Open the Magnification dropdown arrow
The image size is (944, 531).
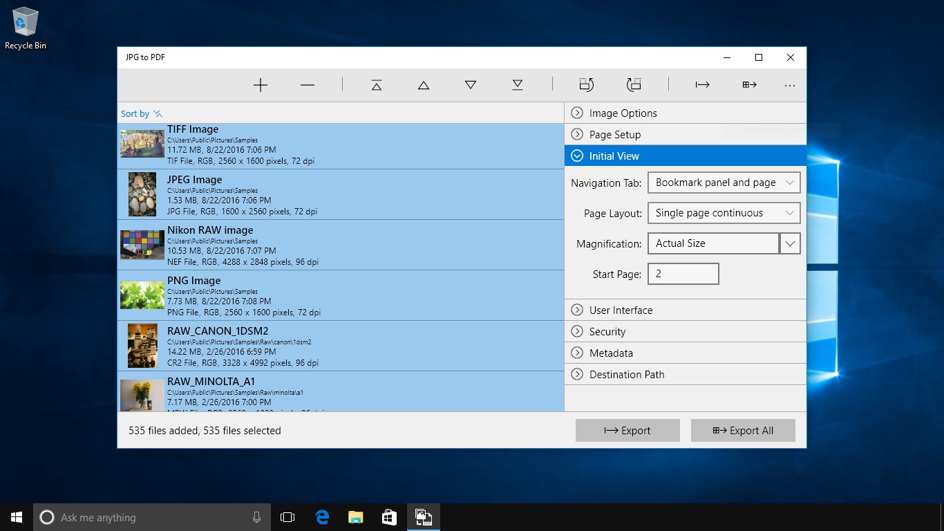[790, 243]
